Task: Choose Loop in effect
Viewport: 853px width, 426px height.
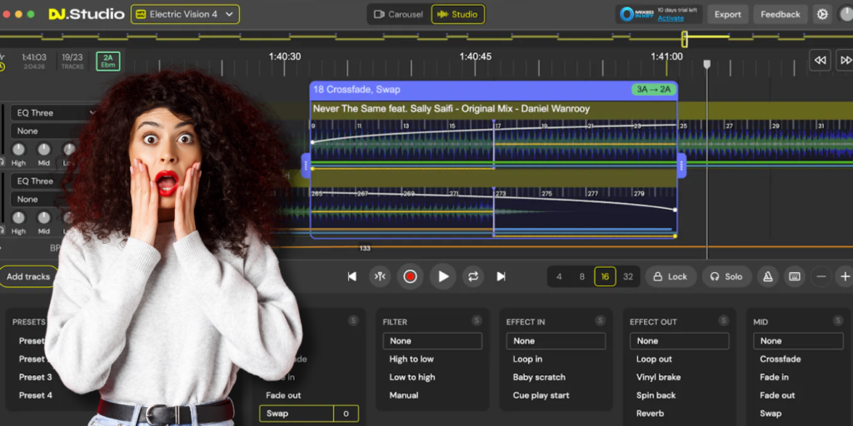Action: [x=527, y=359]
